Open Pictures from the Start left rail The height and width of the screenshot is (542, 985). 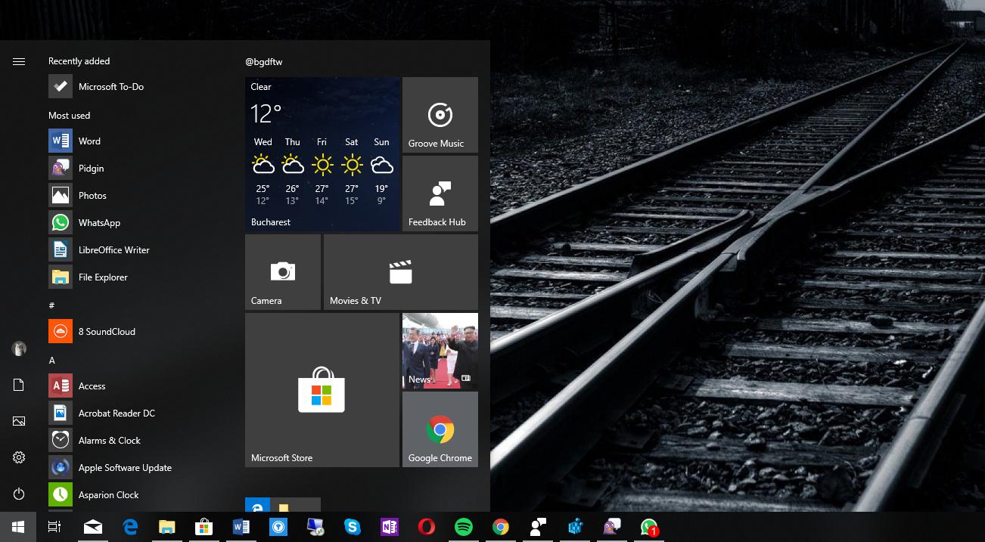coord(19,421)
